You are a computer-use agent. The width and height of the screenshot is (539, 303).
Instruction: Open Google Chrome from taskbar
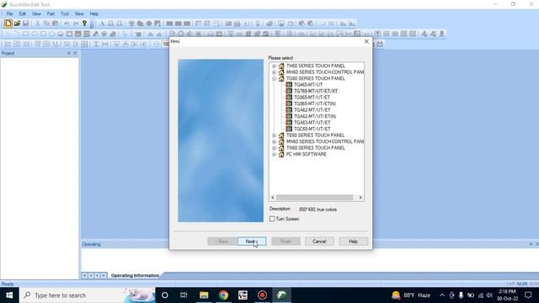pyautogui.click(x=223, y=295)
